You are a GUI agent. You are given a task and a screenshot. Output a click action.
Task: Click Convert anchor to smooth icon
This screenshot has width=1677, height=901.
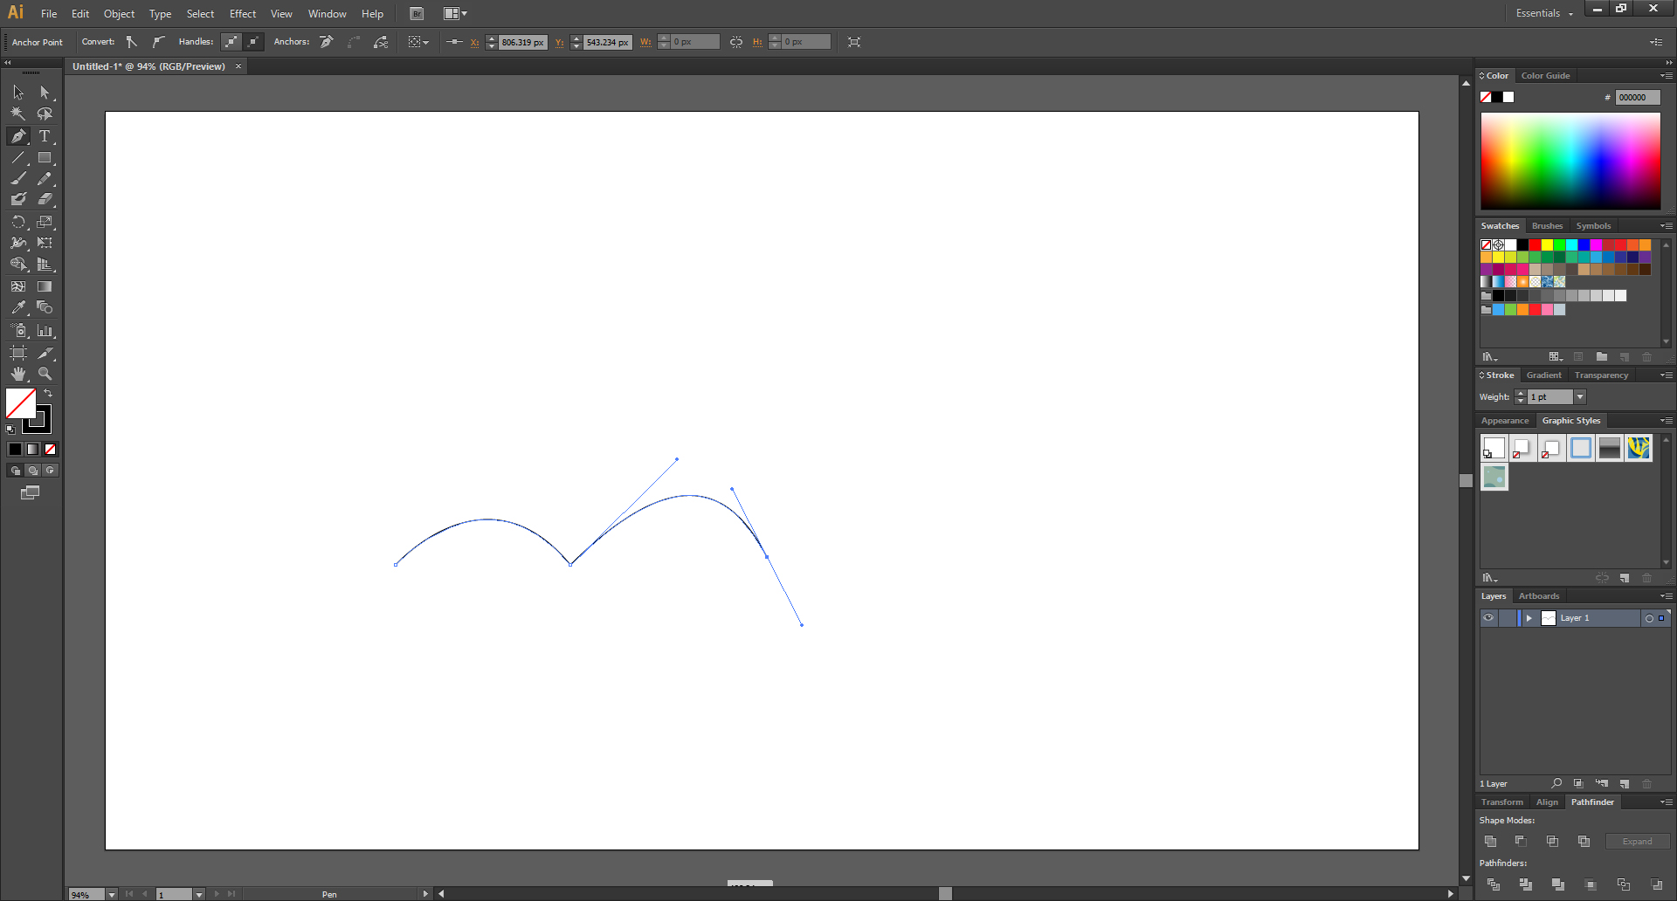tap(158, 42)
